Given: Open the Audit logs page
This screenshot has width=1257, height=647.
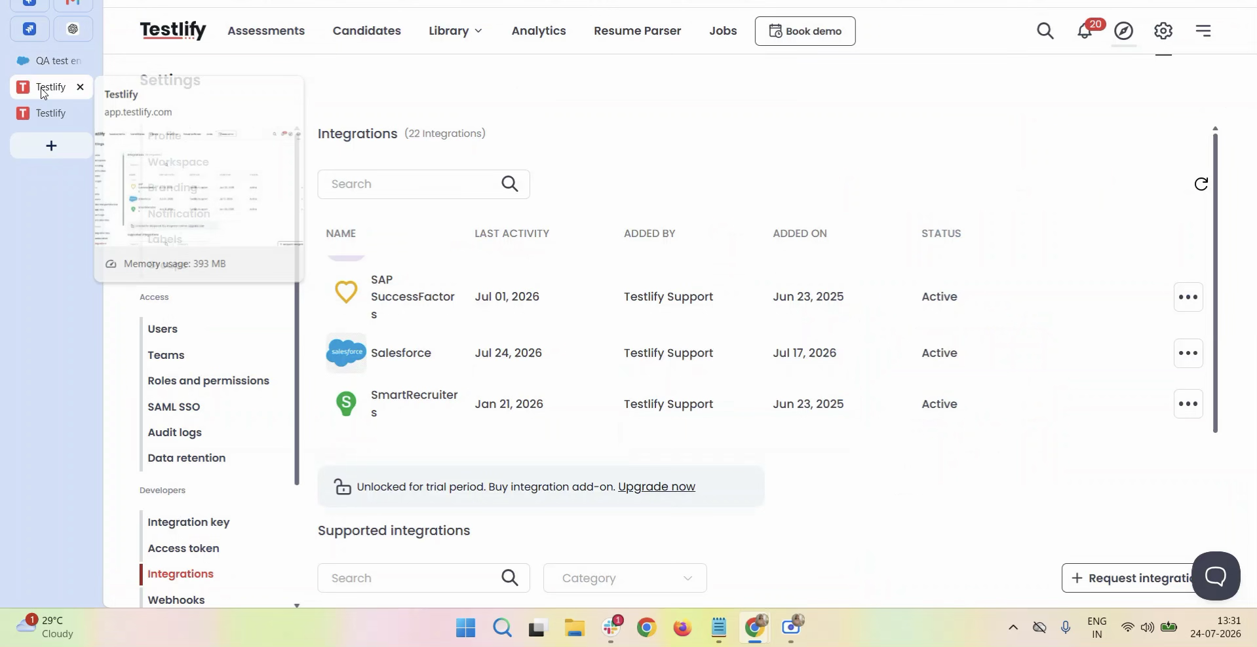Looking at the screenshot, I should click(174, 432).
